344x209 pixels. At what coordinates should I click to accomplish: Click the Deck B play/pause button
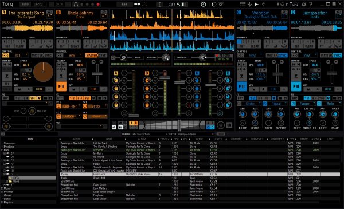click(x=61, y=86)
